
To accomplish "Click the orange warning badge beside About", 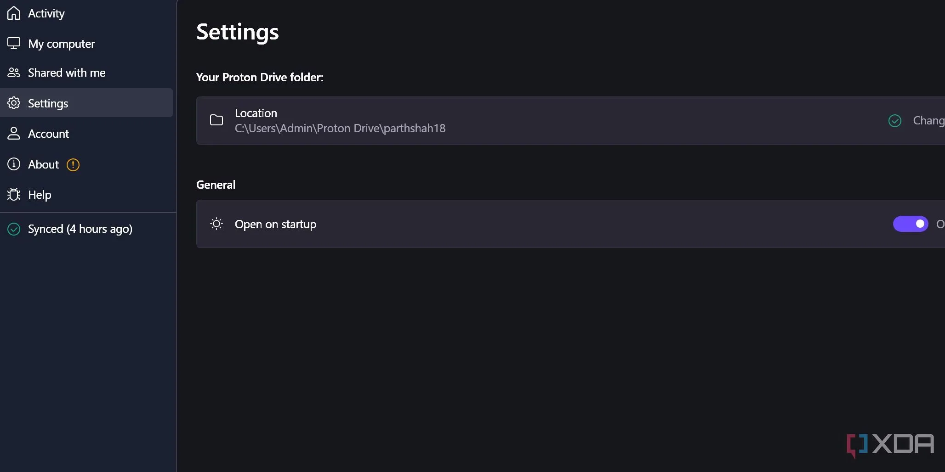I will click(x=73, y=164).
